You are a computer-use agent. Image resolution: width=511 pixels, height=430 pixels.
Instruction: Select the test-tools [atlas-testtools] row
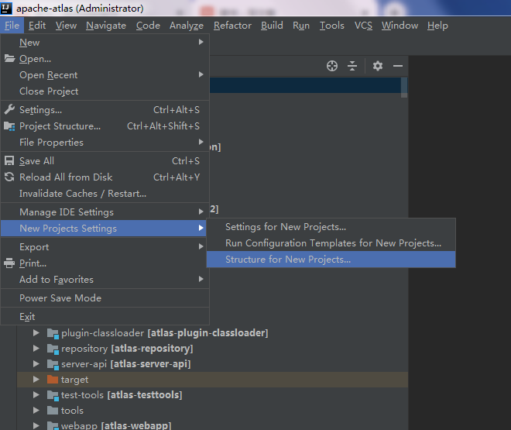212,395
